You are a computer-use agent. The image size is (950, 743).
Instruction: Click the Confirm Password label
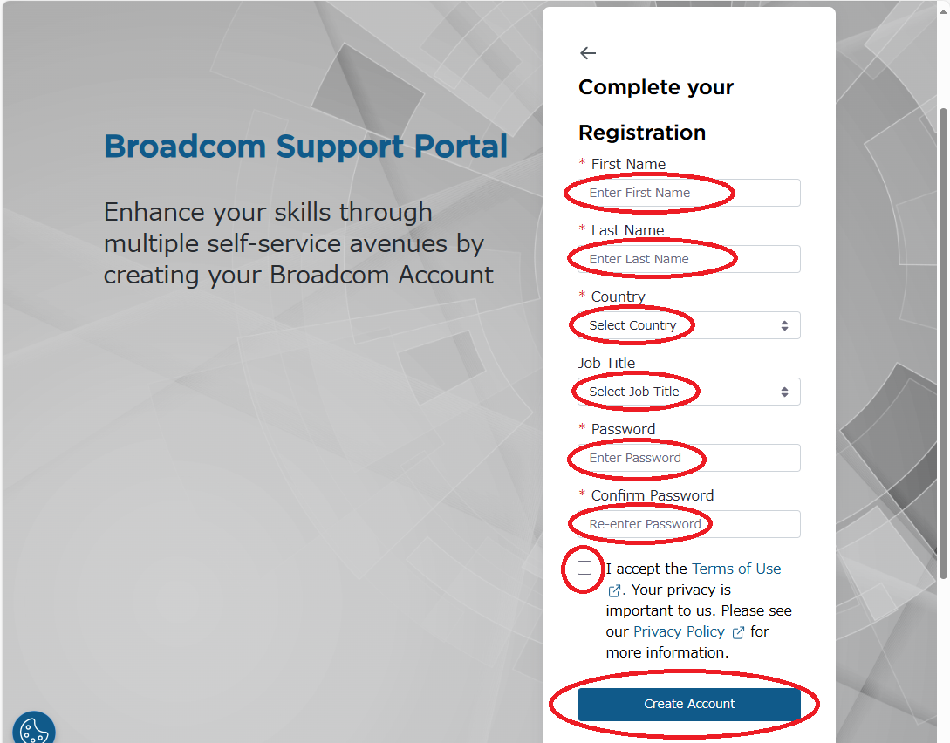(652, 495)
